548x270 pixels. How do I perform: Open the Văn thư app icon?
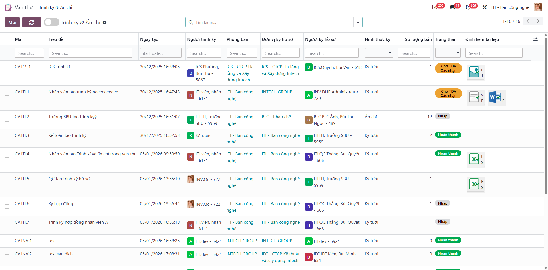click(9, 7)
